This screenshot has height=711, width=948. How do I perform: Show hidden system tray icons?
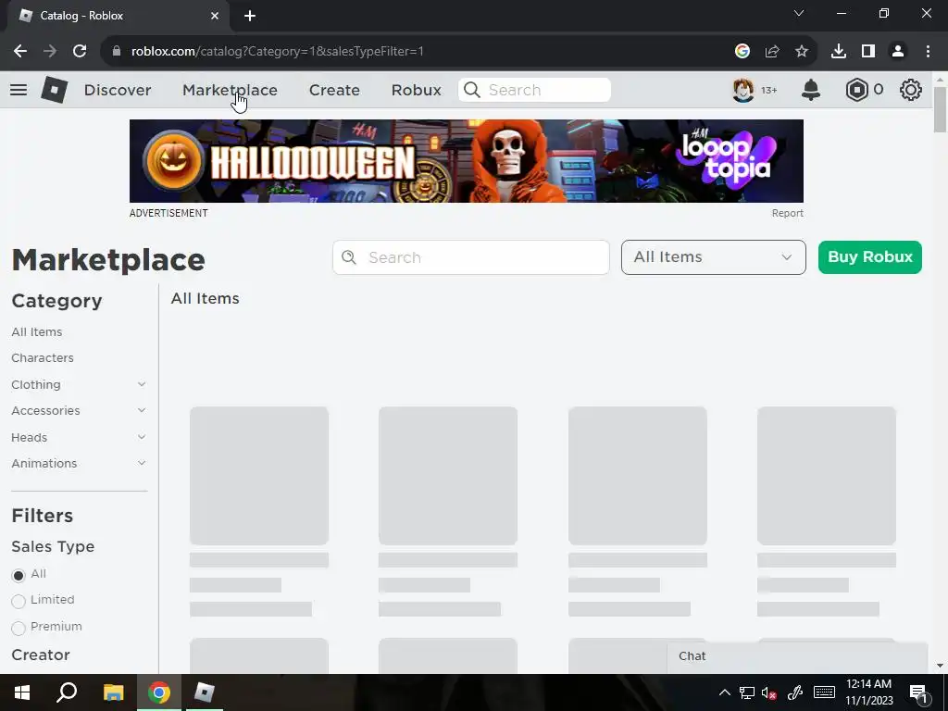[724, 692]
